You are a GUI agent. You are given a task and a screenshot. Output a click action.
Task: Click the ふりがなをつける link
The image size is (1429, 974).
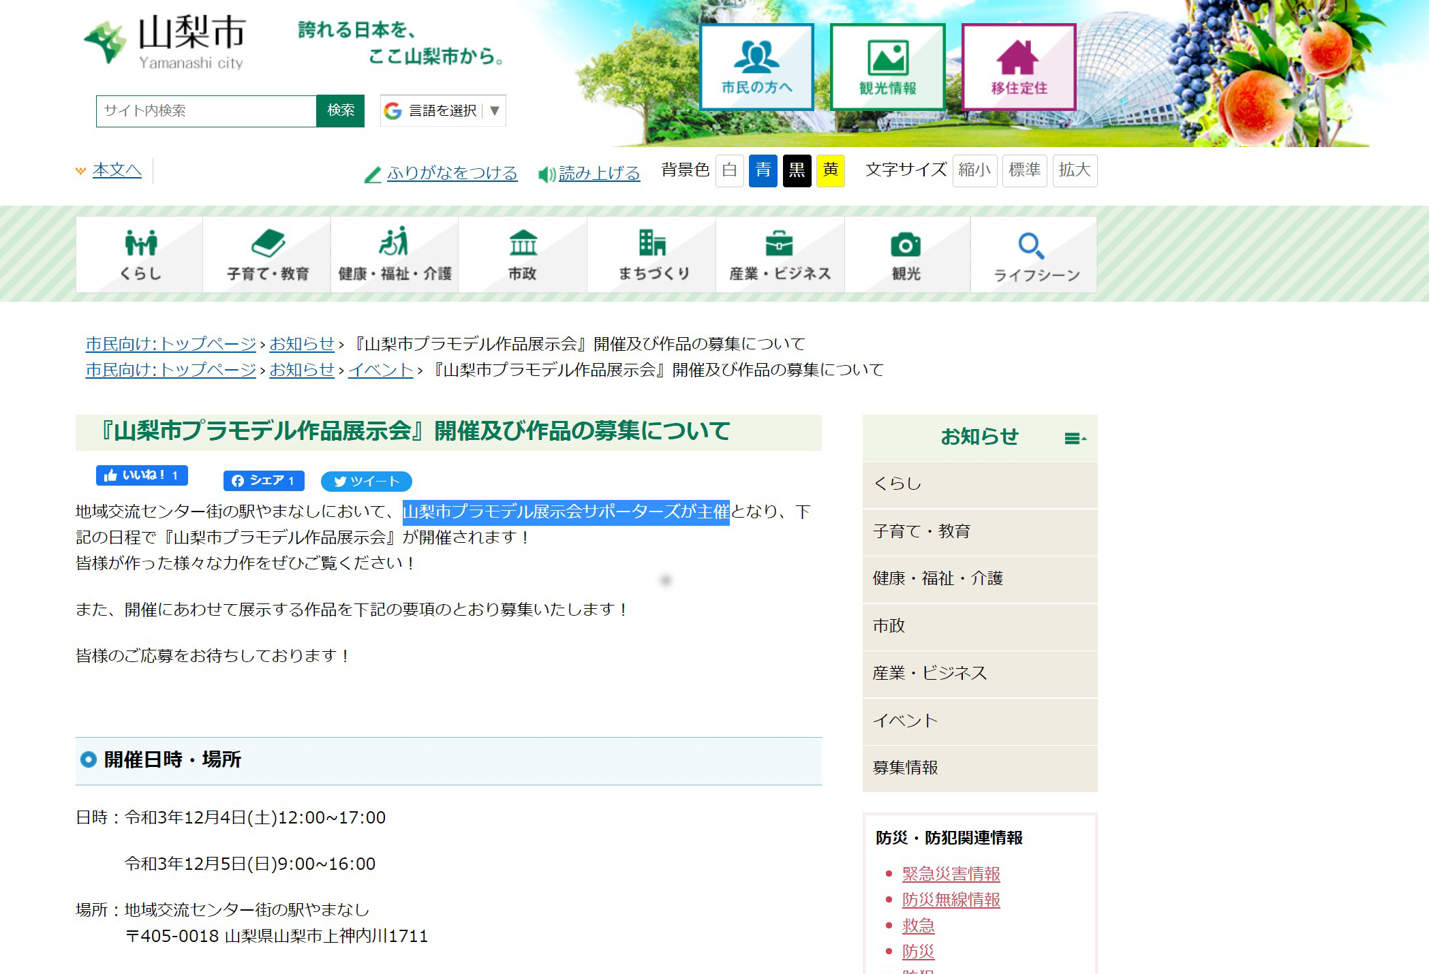(452, 173)
